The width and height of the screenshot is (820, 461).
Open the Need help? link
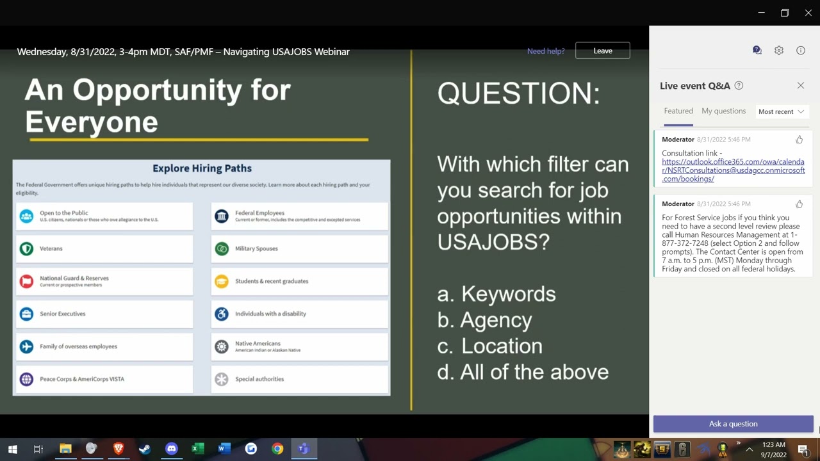[x=546, y=51]
